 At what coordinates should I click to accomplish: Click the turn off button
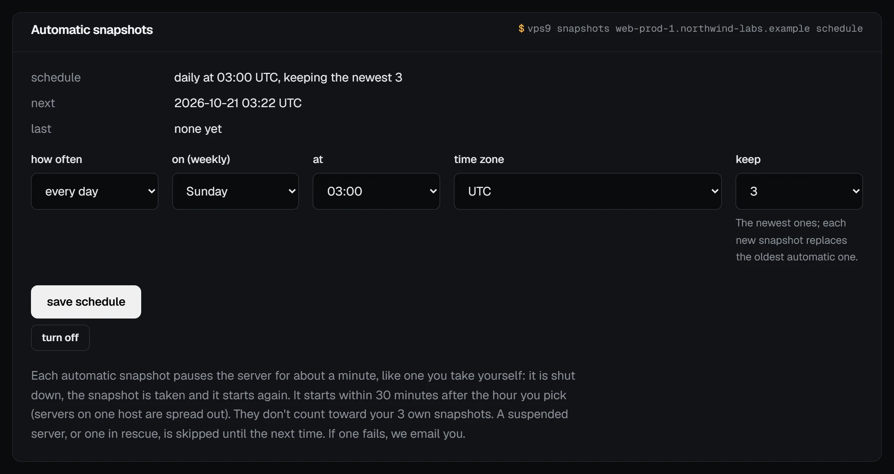pos(60,338)
